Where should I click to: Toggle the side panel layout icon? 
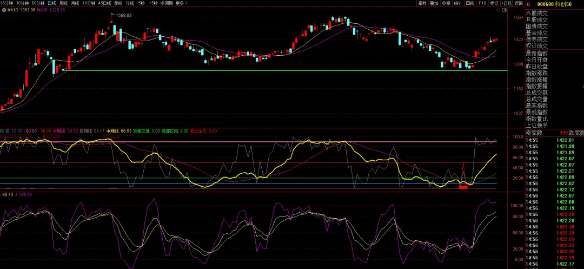pos(505,10)
